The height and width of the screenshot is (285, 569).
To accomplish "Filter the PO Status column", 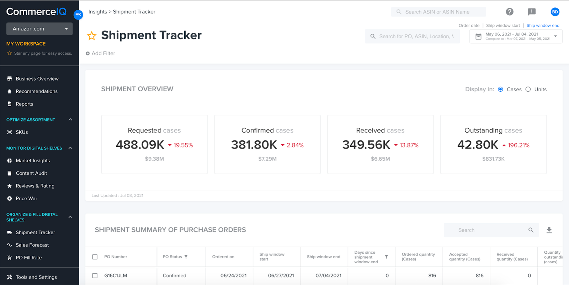I will click(x=186, y=257).
